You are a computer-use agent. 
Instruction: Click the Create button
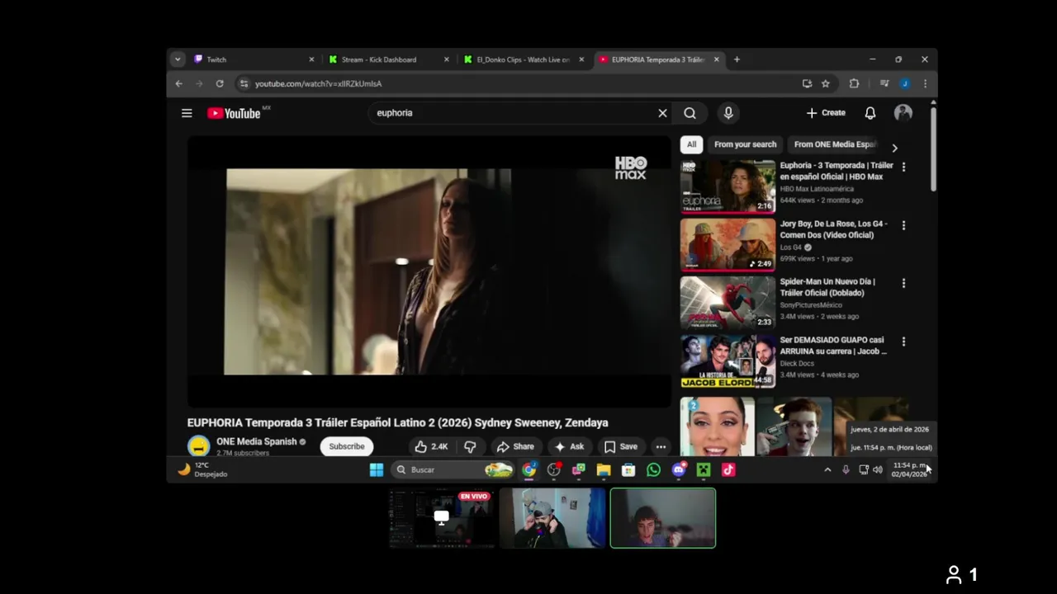tap(826, 113)
